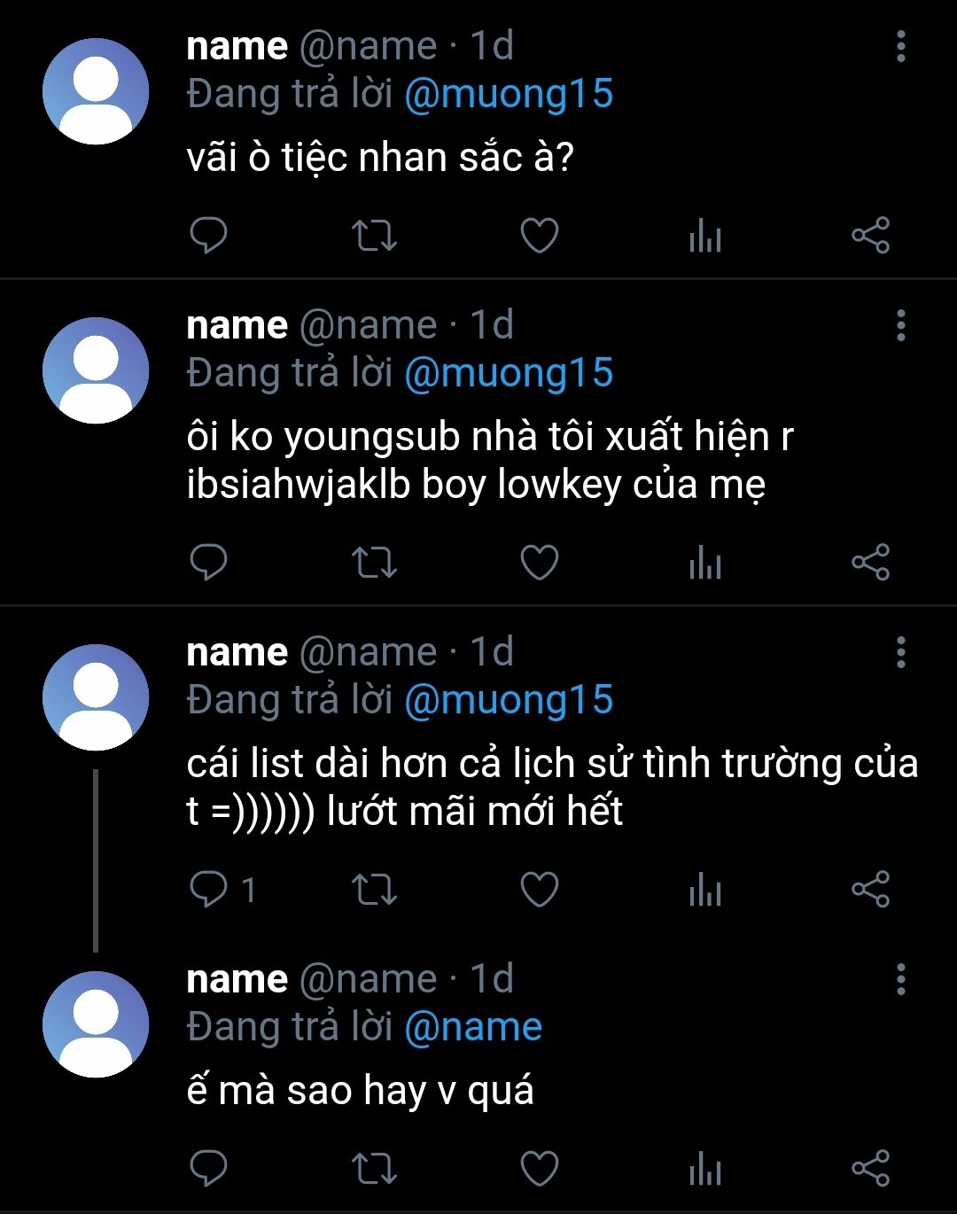
Task: Open the 'ế mà sao hay v quá' tweet
Action: click(x=360, y=1091)
